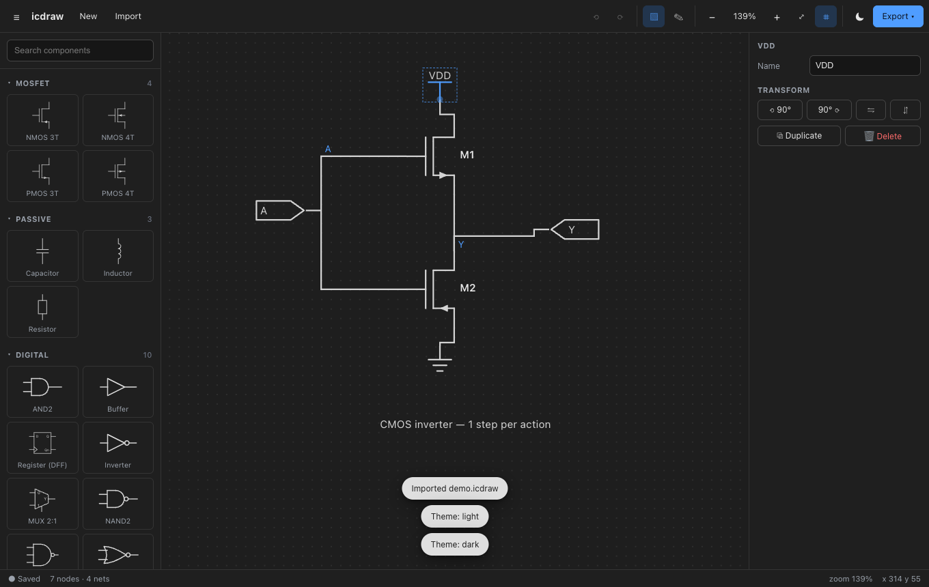Collapse the MOSFET category
Image resolution: width=929 pixels, height=587 pixels.
[x=79, y=83]
